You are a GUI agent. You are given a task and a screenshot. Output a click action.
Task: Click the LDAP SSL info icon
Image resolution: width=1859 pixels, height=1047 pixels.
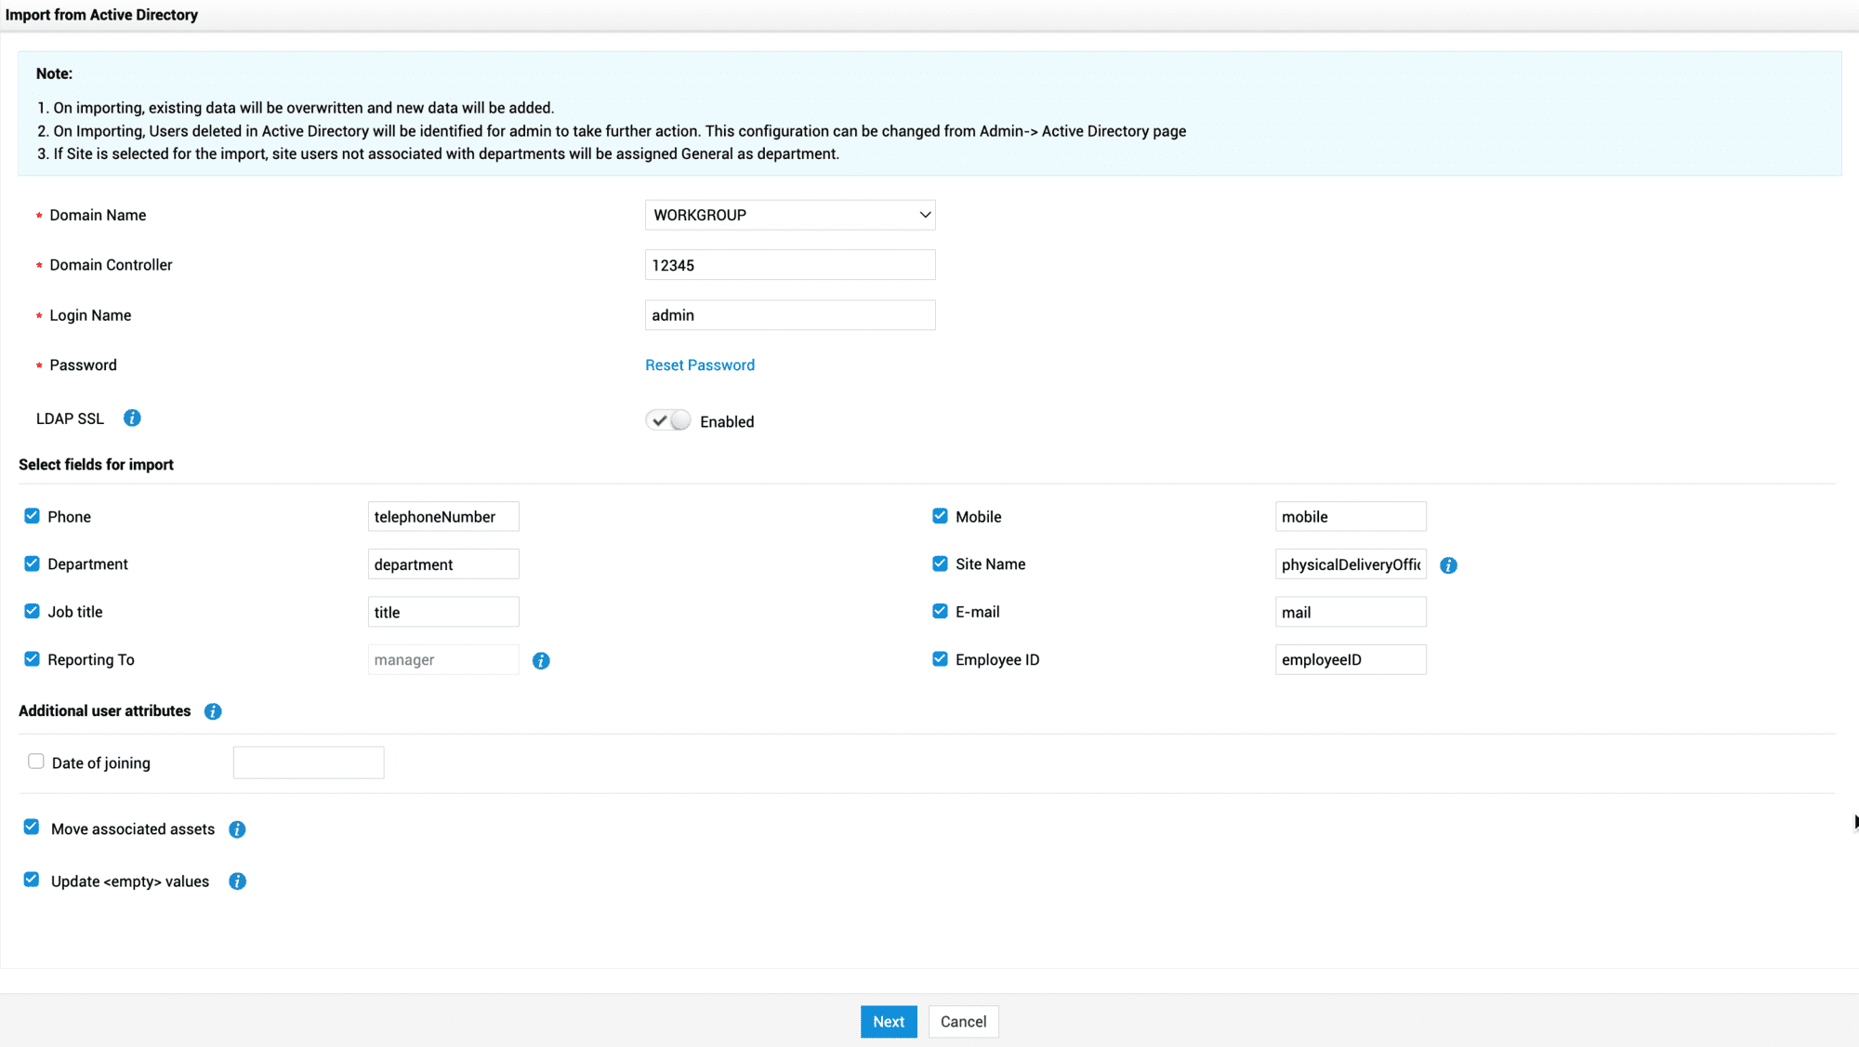tap(132, 418)
